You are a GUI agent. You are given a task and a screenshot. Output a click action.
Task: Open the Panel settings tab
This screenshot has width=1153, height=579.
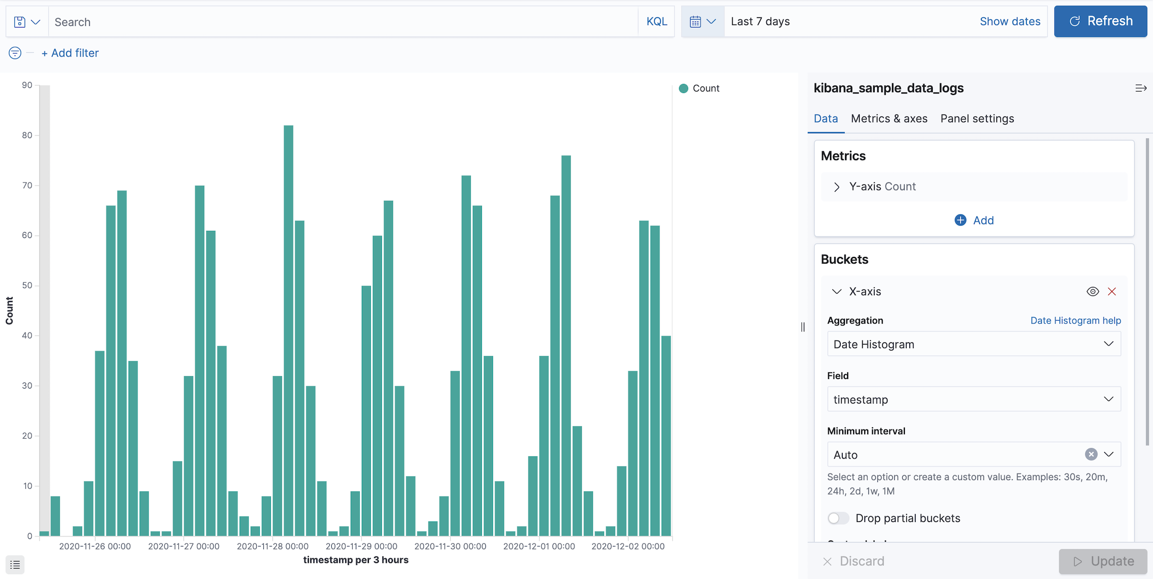[x=977, y=118]
